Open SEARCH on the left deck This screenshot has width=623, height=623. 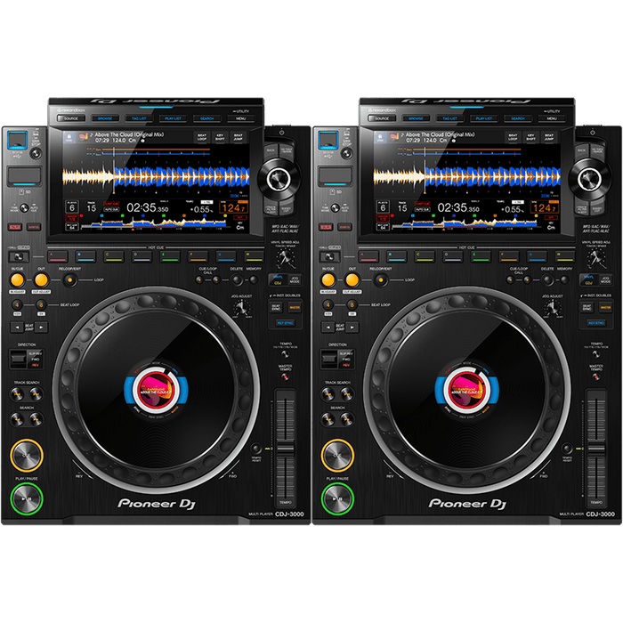207,118
